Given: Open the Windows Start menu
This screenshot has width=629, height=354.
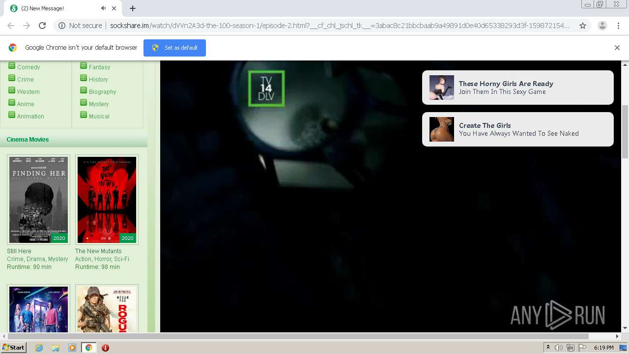Looking at the screenshot, I should point(13,348).
